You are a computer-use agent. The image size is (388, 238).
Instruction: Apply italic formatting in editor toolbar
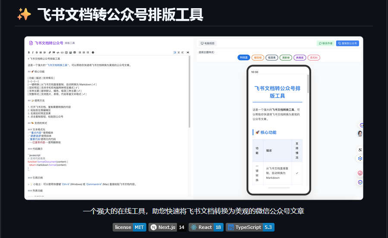click(x=33, y=53)
